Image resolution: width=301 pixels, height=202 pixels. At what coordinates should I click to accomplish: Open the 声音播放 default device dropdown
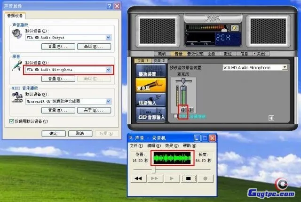pos(109,38)
